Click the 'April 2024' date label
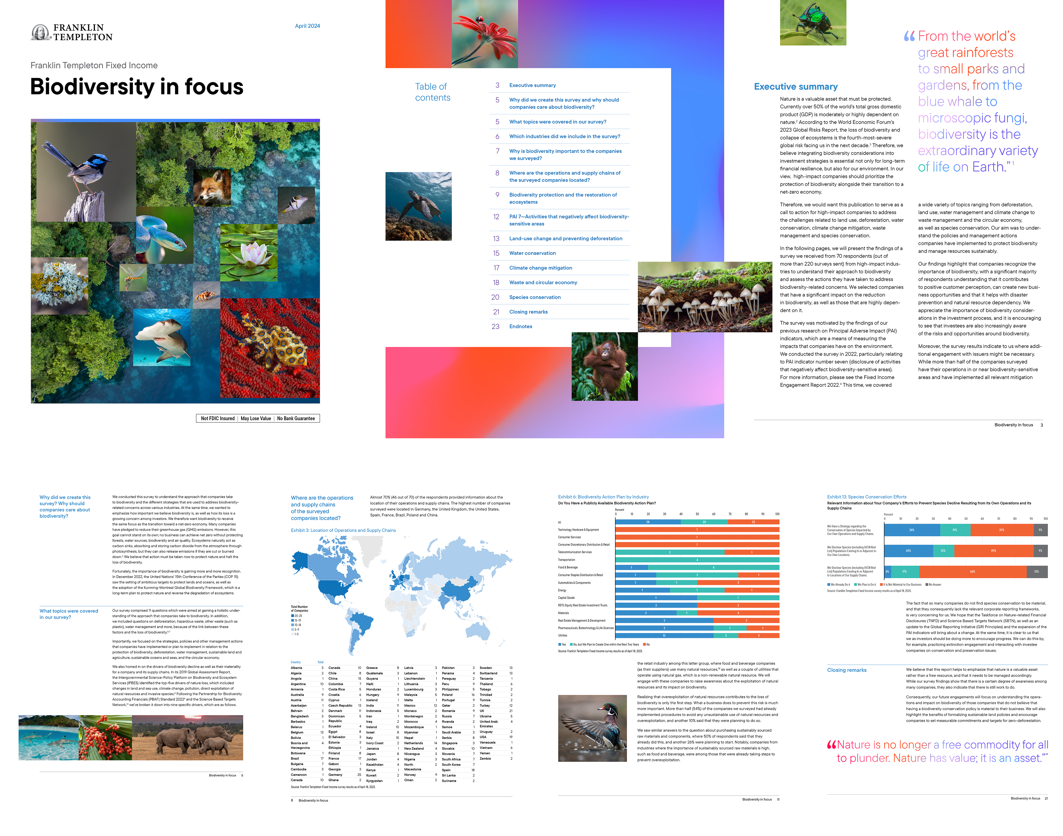 307,26
